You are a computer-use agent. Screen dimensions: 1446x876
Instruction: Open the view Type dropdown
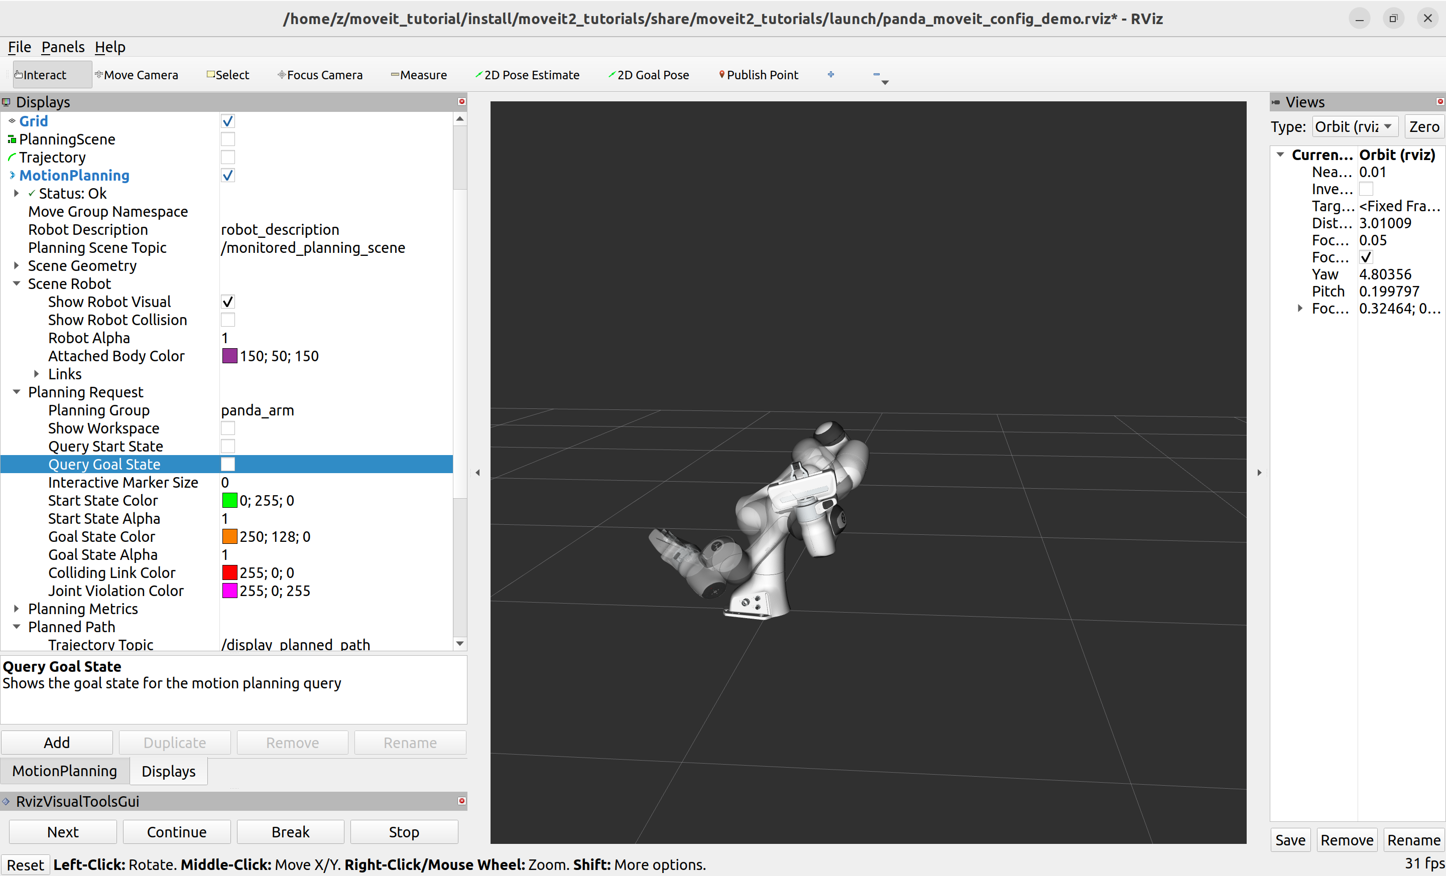[1355, 126]
